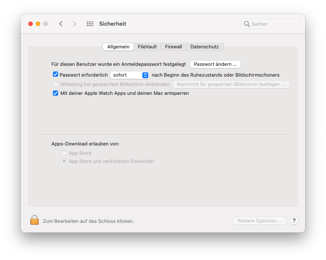The width and height of the screenshot is (326, 260).
Task: Enable Mitteilung bei gesperrtem Bildschirm checkbox
Action: click(56, 84)
